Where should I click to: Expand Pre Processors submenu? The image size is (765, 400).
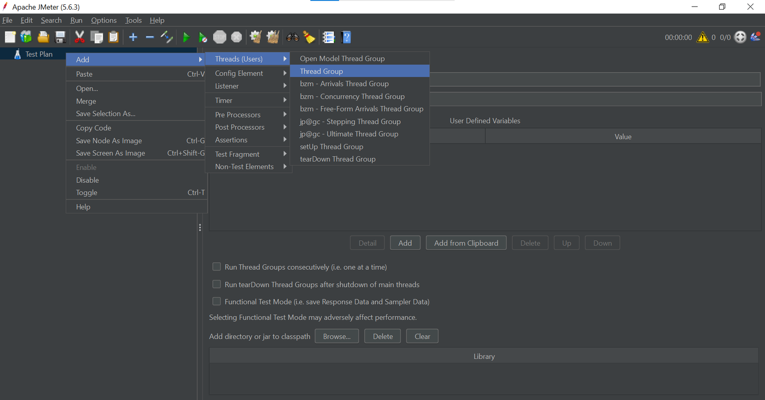click(x=248, y=115)
